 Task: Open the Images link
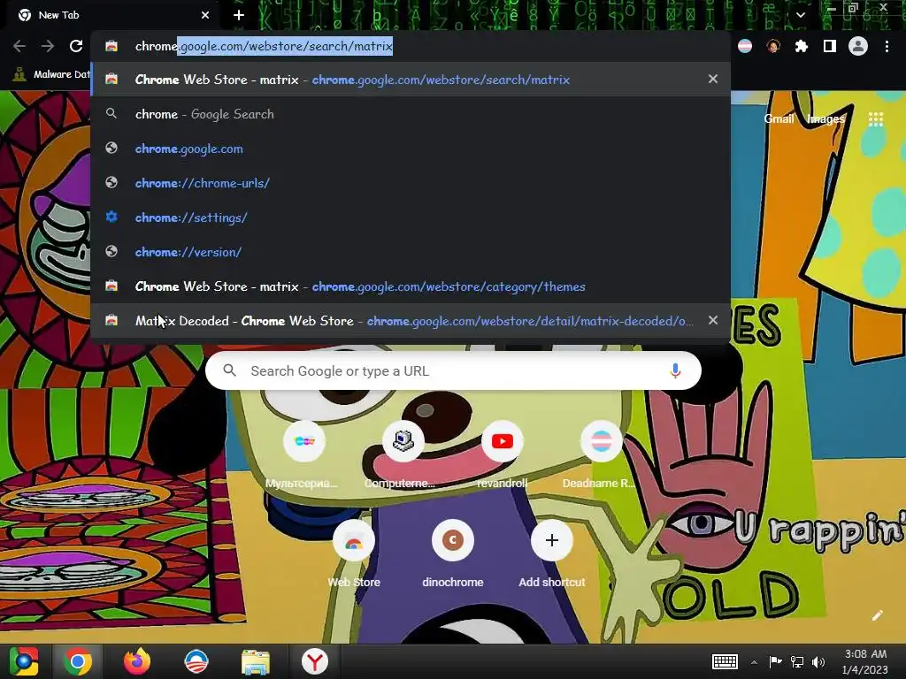tap(825, 119)
